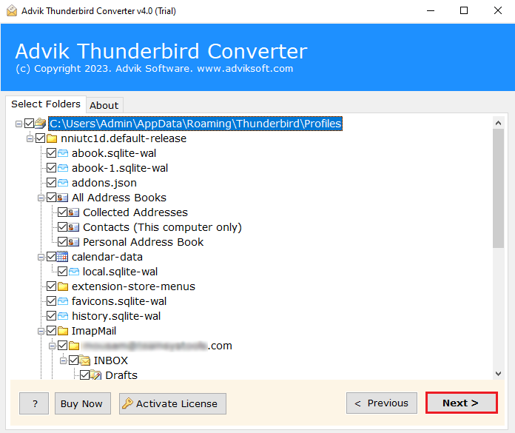Image resolution: width=515 pixels, height=433 pixels.
Task: Click the favicons.sqlite-wal mailbox icon
Action: click(63, 301)
